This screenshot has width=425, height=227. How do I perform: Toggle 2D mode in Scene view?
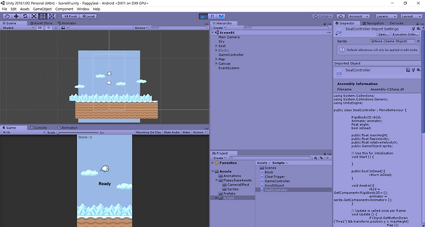[40, 28]
